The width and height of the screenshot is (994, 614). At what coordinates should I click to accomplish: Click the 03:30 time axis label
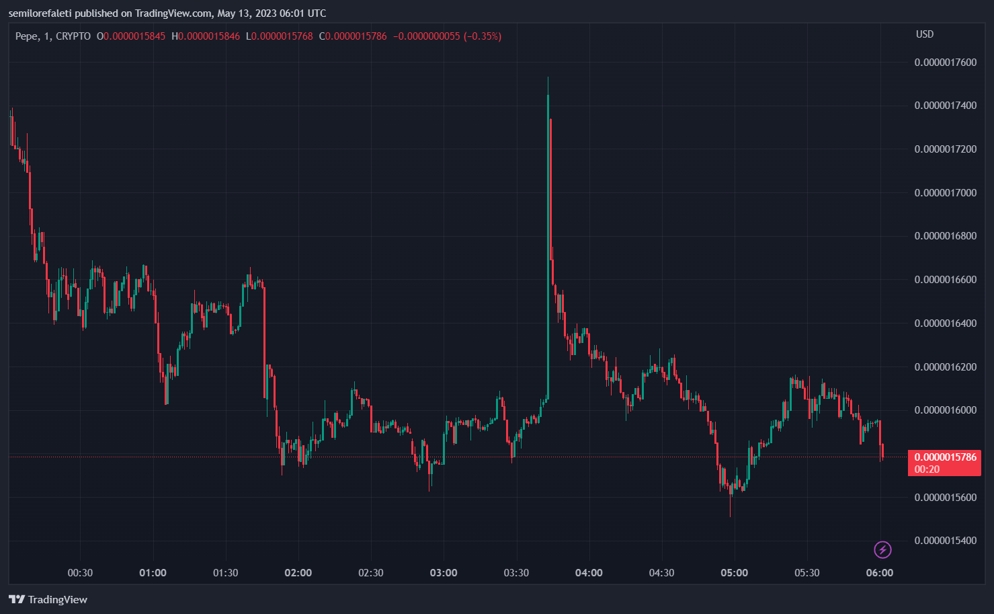(x=516, y=573)
